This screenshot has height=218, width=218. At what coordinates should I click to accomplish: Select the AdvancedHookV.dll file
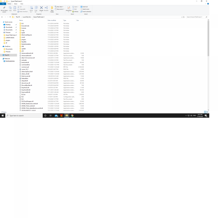coord(27,53)
